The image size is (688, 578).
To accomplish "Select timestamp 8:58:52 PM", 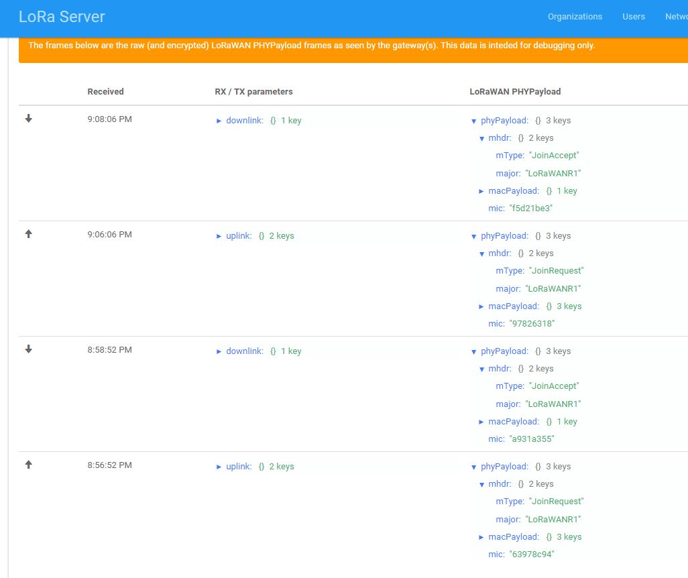I will pos(110,350).
